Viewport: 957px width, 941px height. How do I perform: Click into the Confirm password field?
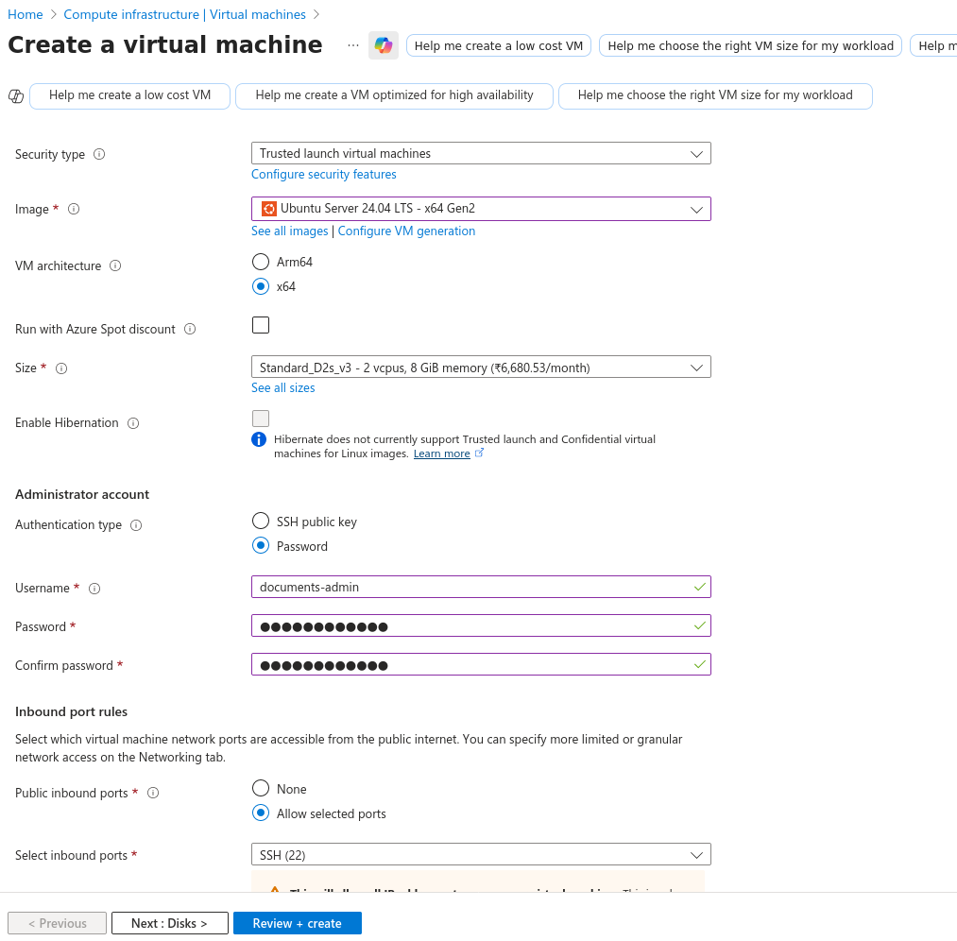481,664
